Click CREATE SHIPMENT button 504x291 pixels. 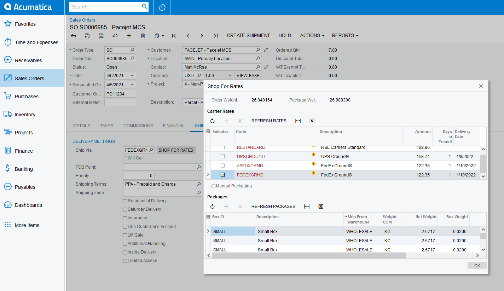248,36
